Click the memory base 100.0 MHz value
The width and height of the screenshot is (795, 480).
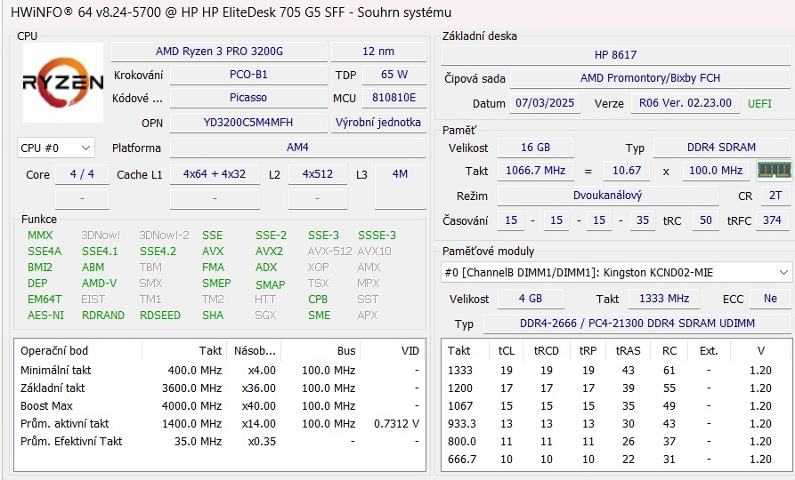(x=716, y=171)
